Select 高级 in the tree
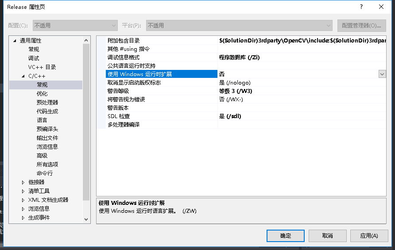 [x=42, y=156]
